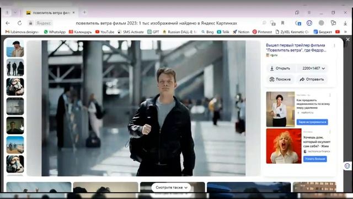Select the dark portrait thumbnail
The image size is (353, 199).
pos(15,125)
